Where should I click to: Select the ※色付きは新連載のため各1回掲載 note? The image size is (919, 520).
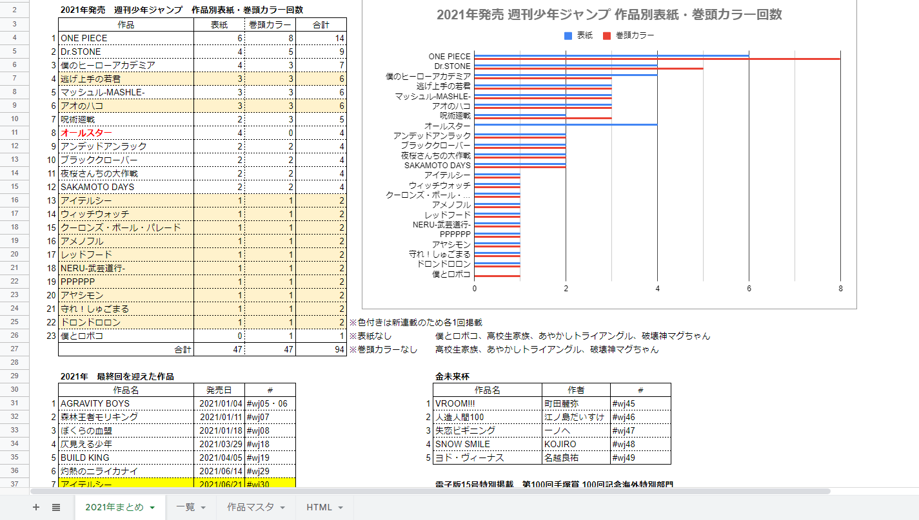(x=415, y=322)
